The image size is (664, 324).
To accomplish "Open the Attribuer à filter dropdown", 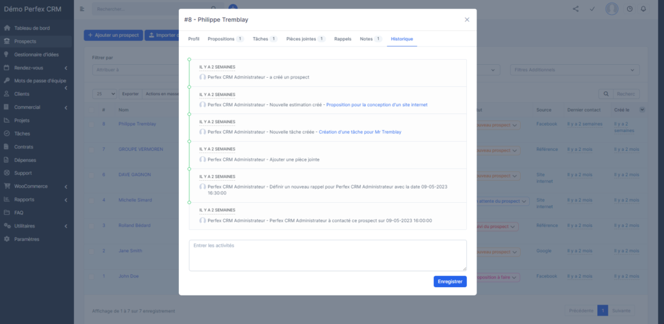I will (x=136, y=70).
